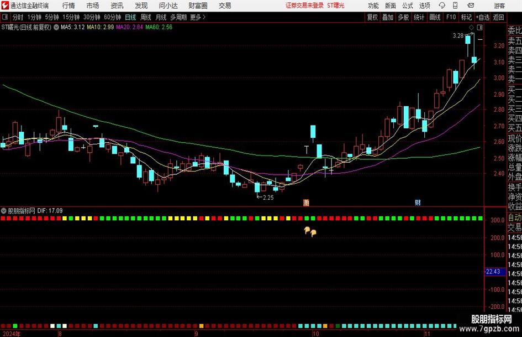Open 版面 menu
This screenshot has height=337, width=522.
pyautogui.click(x=391, y=6)
